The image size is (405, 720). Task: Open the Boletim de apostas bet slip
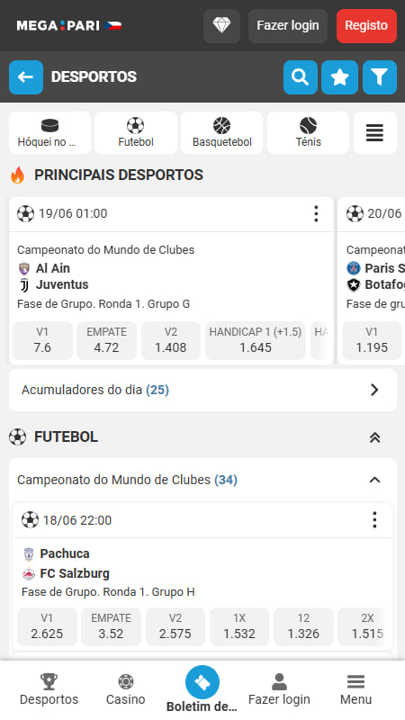[x=202, y=688]
